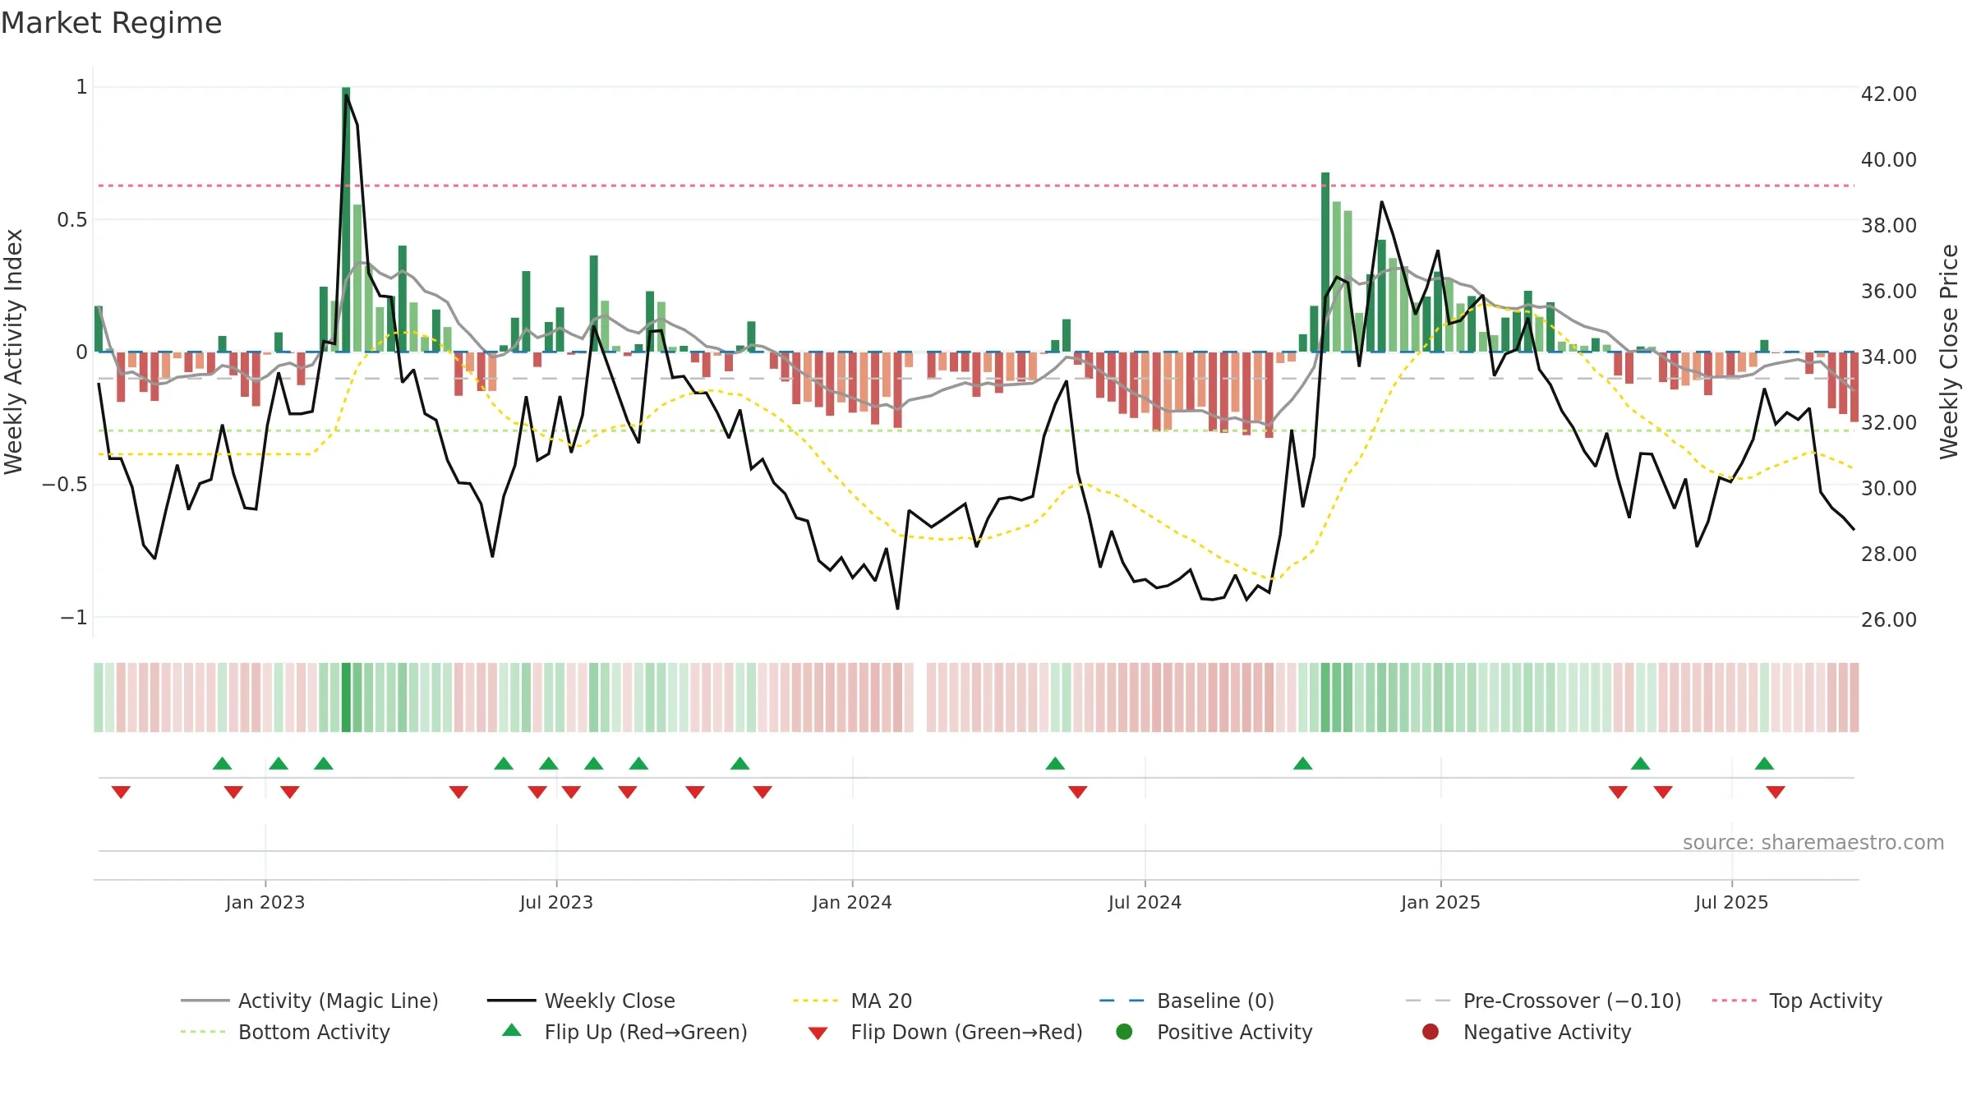Toggle the Weekly Close legend entry
1972x1109 pixels.
point(581,1001)
